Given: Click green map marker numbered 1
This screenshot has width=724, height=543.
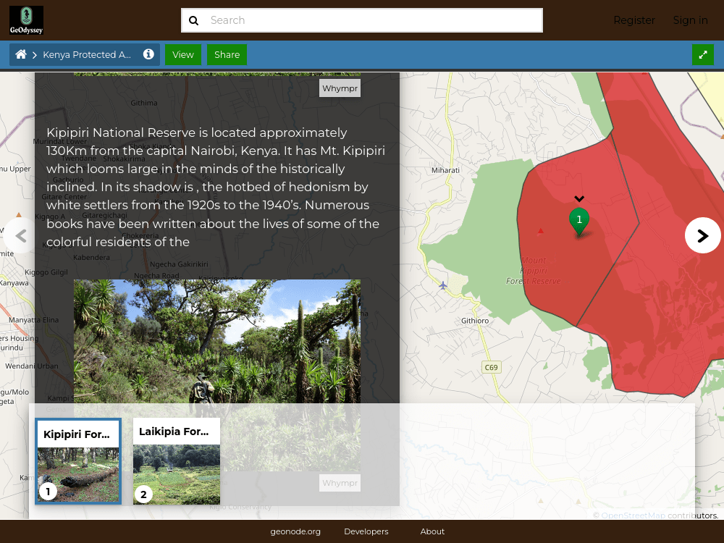Looking at the screenshot, I should (x=579, y=222).
